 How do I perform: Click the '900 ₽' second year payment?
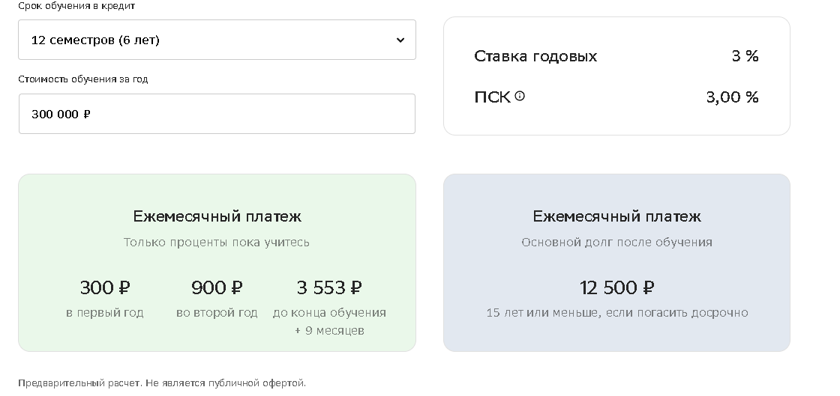pos(217,287)
